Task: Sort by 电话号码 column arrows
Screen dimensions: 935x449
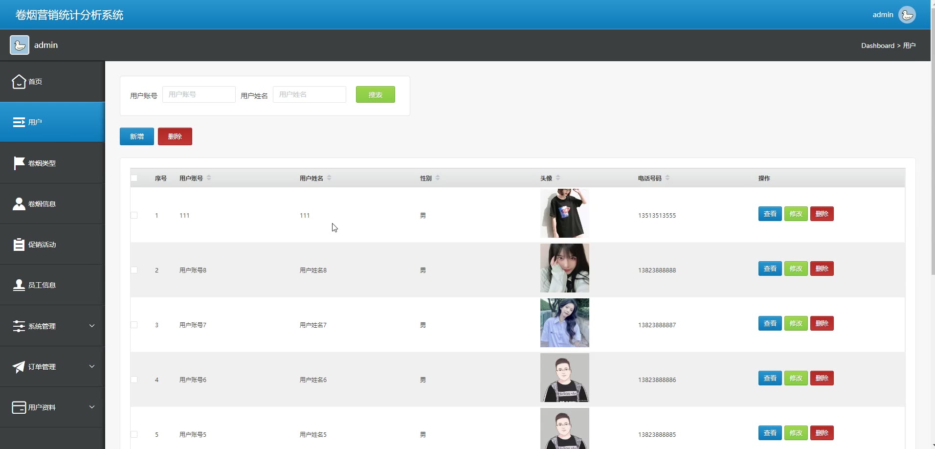Action: tap(668, 178)
